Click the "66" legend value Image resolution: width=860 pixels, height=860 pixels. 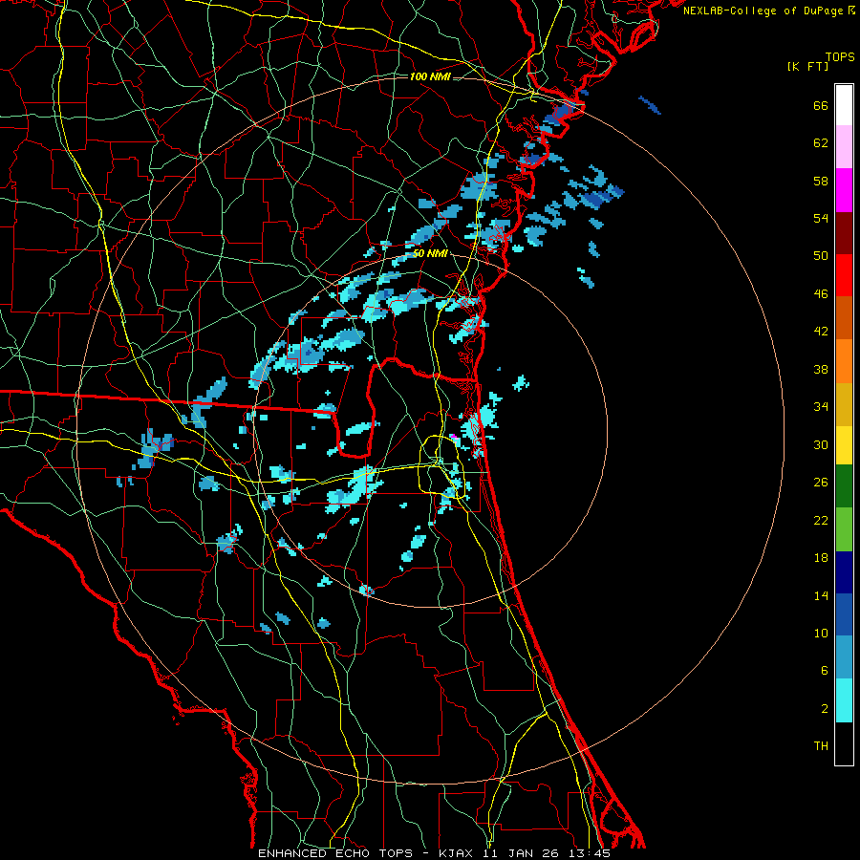coord(821,106)
